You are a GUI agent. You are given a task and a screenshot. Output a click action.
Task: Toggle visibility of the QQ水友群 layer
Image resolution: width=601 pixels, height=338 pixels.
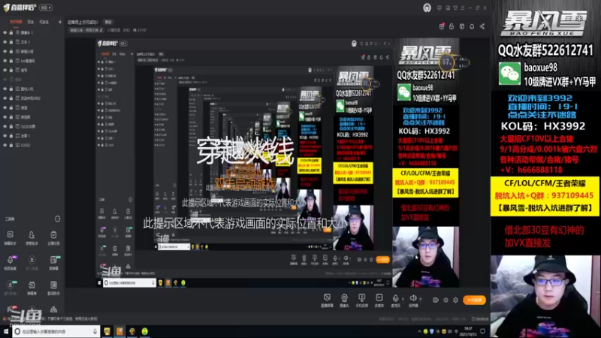tap(5, 126)
